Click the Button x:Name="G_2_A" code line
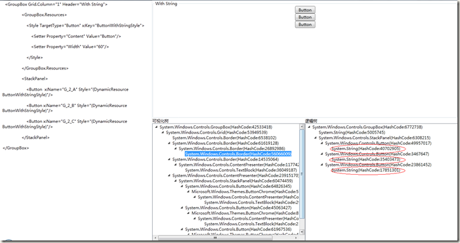Image resolution: width=460 pixels, height=243 pixels. point(65,92)
